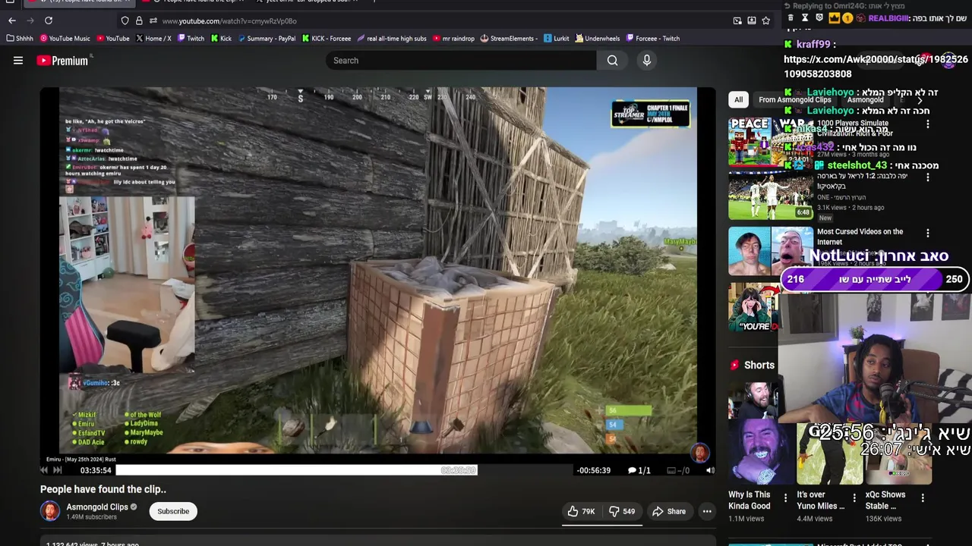Click the search magnifier button
The width and height of the screenshot is (972, 546).
(612, 61)
